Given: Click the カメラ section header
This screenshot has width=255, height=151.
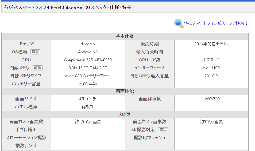Looking at the screenshot, I should (x=125, y=114).
